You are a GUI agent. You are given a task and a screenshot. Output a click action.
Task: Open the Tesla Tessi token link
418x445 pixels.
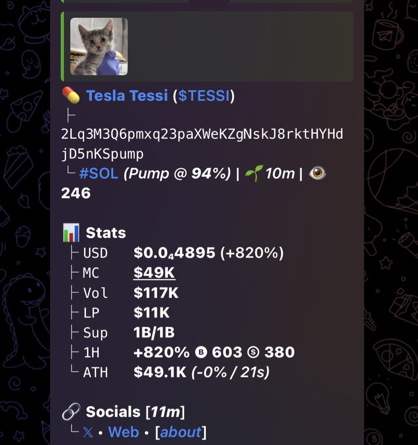127,96
